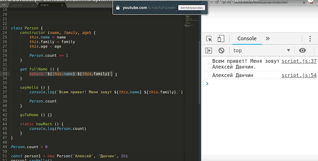318x161 pixels.
Task: Click the 'console.log(Person.count)' code line
Action: point(58,129)
